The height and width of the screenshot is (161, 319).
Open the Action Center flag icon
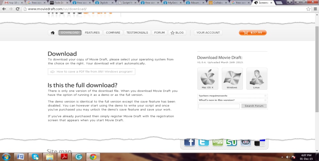(294, 157)
